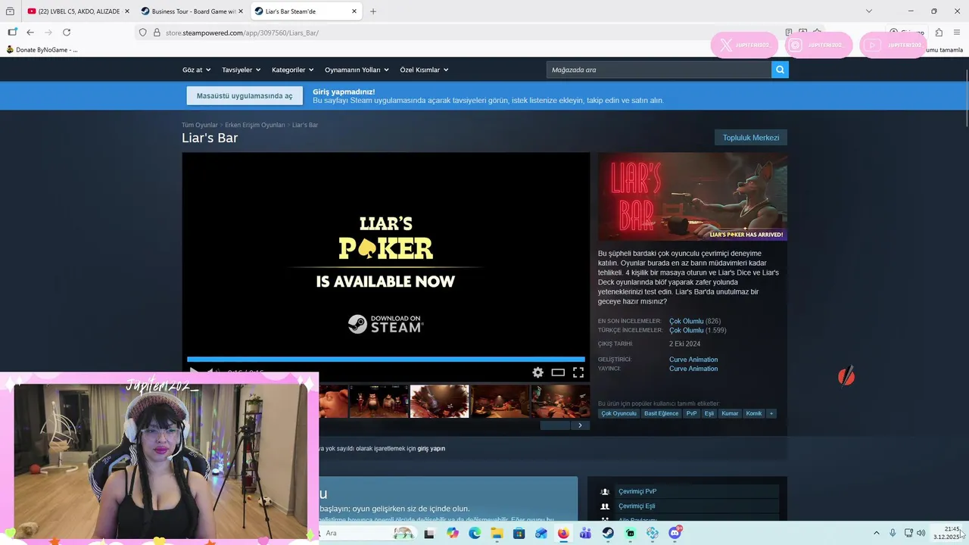The image size is (969, 545).
Task: Open trailer video settings gear
Action: pos(537,372)
